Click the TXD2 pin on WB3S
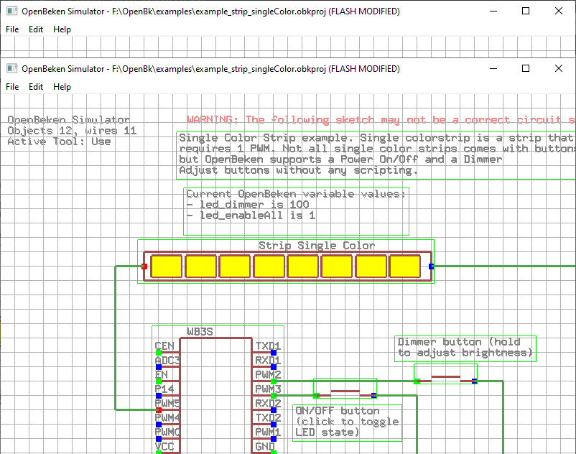The image size is (576, 454). [274, 425]
